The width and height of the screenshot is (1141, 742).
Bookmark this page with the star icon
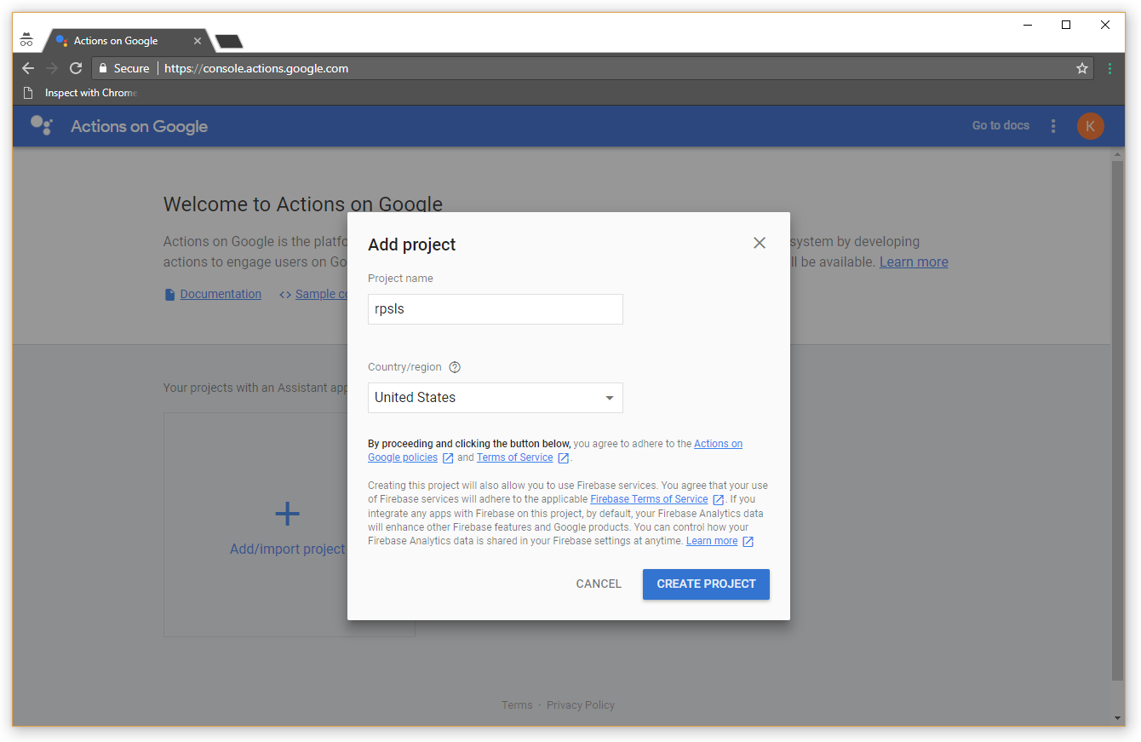(x=1082, y=68)
